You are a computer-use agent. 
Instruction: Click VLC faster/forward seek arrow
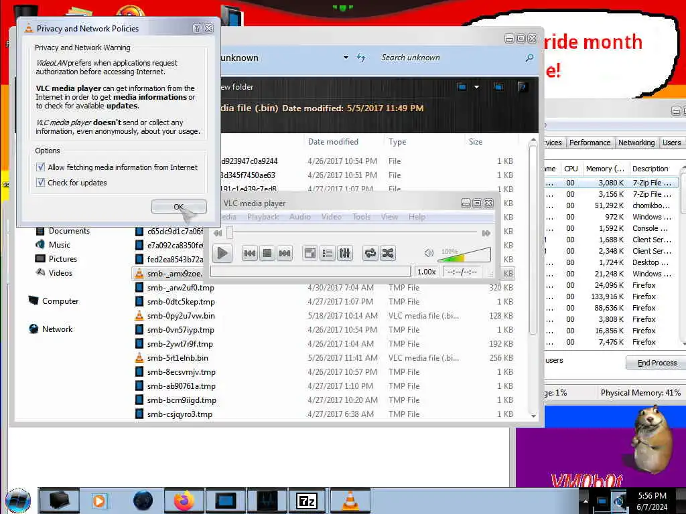click(486, 233)
